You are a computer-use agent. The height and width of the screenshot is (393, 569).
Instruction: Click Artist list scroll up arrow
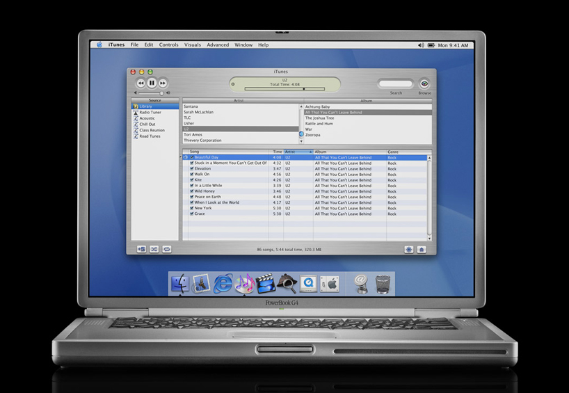click(300, 106)
